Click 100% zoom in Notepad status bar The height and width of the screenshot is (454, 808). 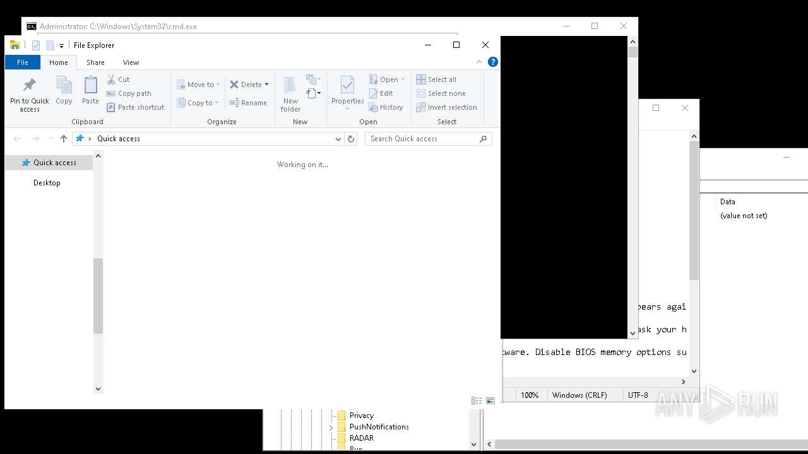tap(530, 395)
